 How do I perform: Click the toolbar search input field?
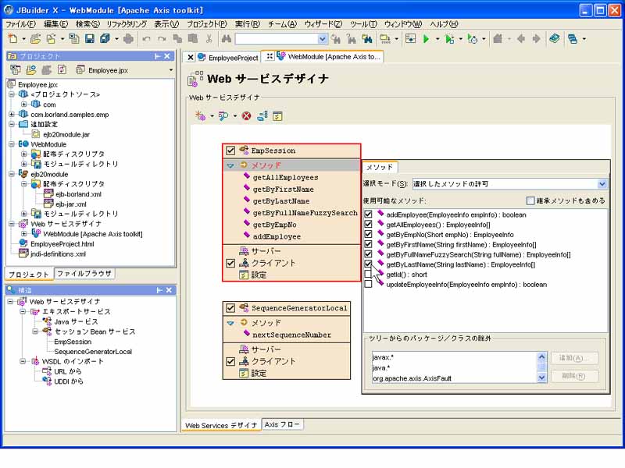[x=277, y=39]
